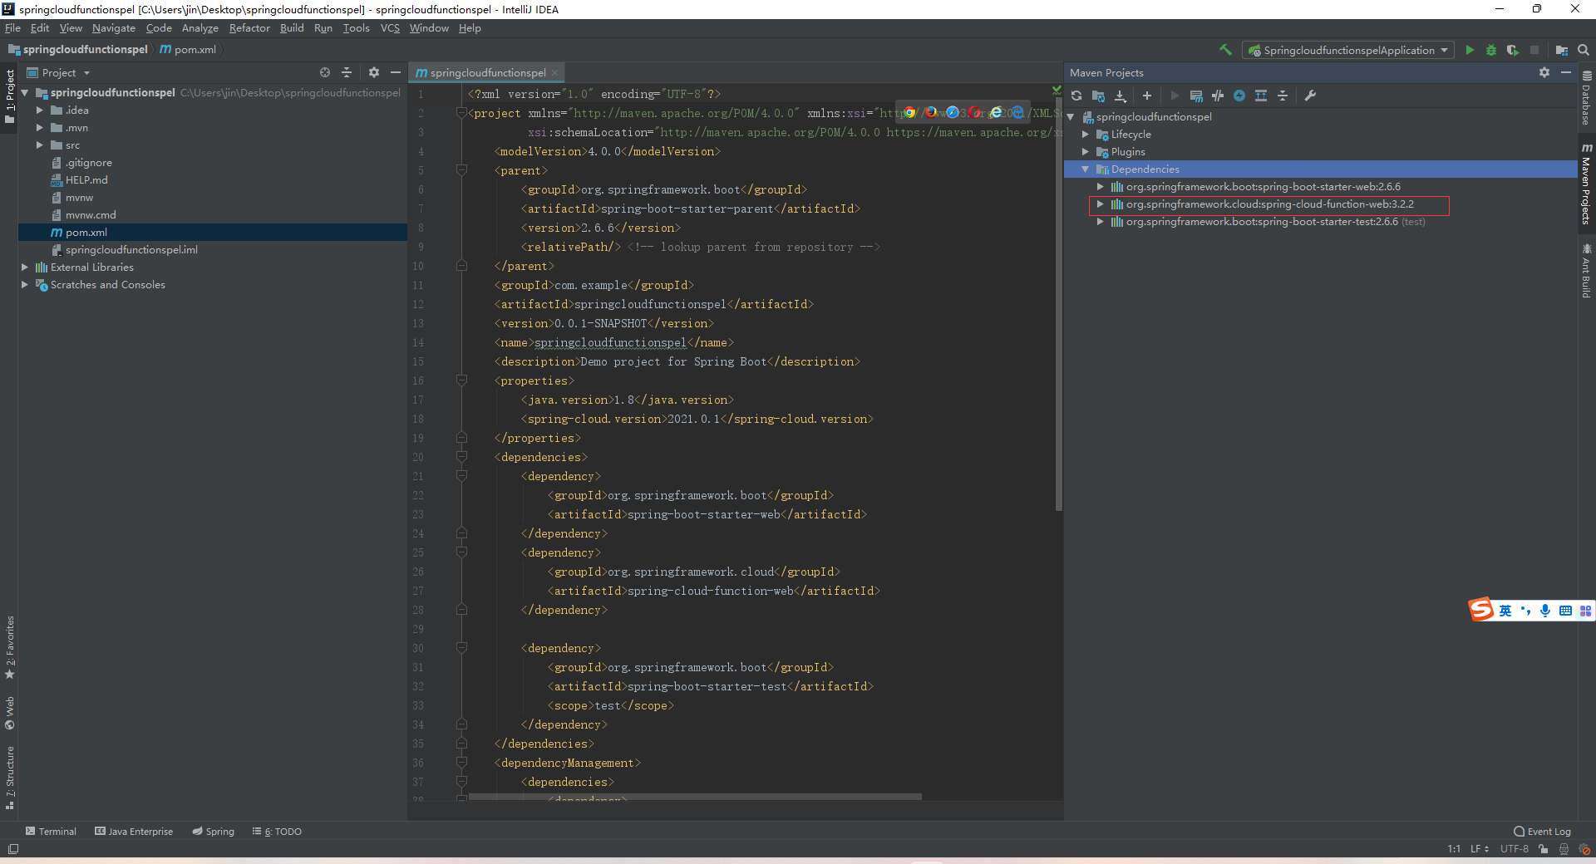Download sources and documentation in Maven panel
Viewport: 1596px width, 864px height.
click(1121, 96)
